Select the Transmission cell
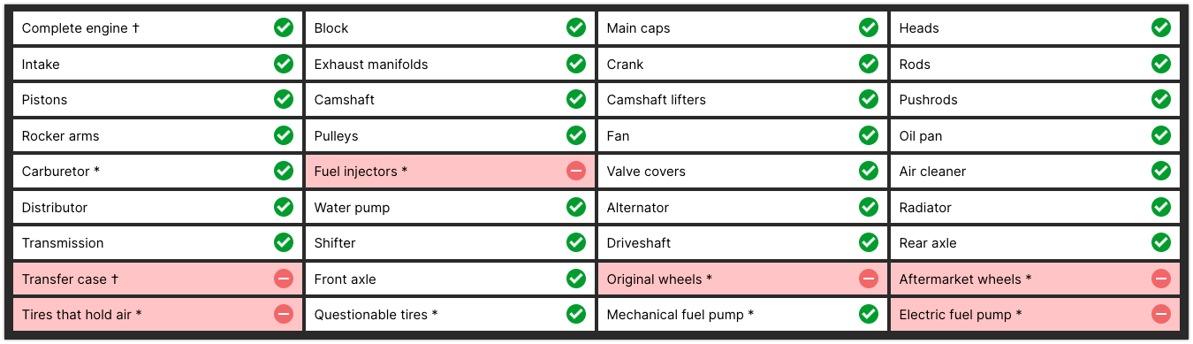The height and width of the screenshot is (344, 1193). (157, 243)
